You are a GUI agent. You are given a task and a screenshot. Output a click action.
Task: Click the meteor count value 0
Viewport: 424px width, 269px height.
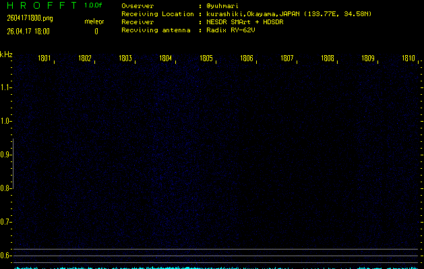click(96, 31)
